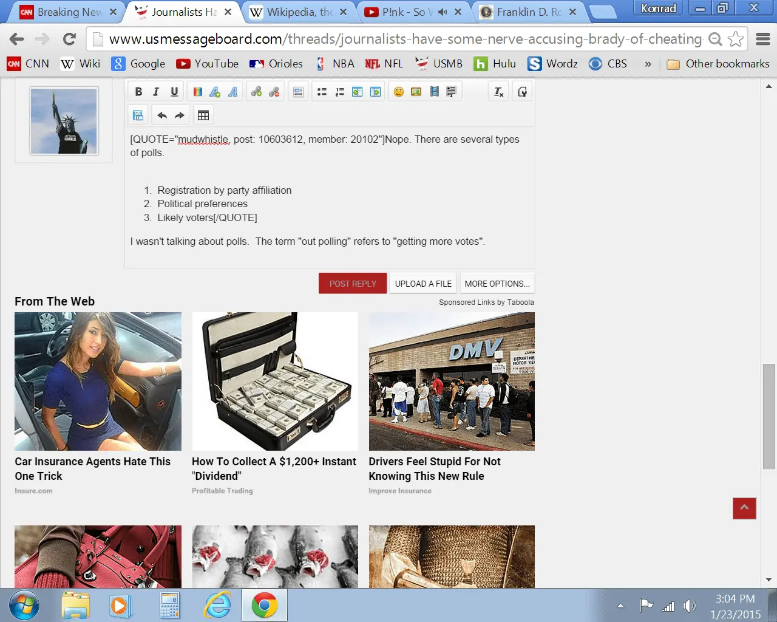Insert a link with the chain icon
This screenshot has height=622, width=777.
[256, 92]
